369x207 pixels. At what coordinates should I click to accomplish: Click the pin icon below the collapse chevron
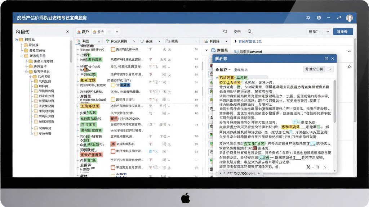(349, 67)
